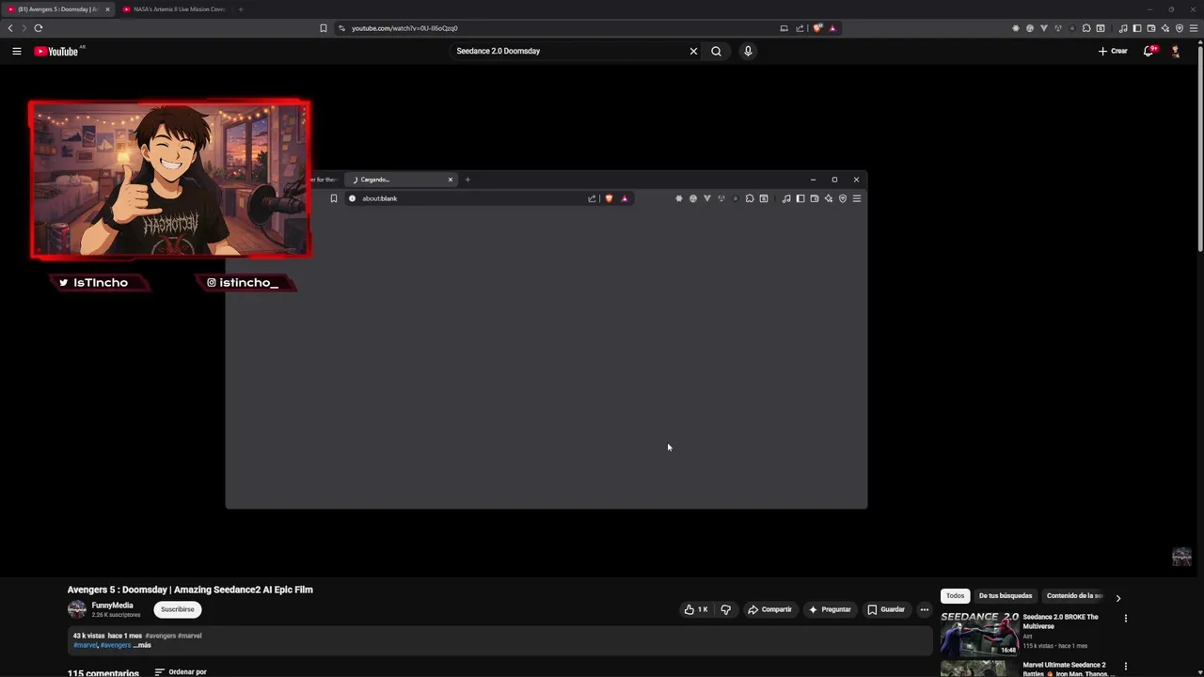
Task: Click the Compartir share button
Action: (769, 609)
